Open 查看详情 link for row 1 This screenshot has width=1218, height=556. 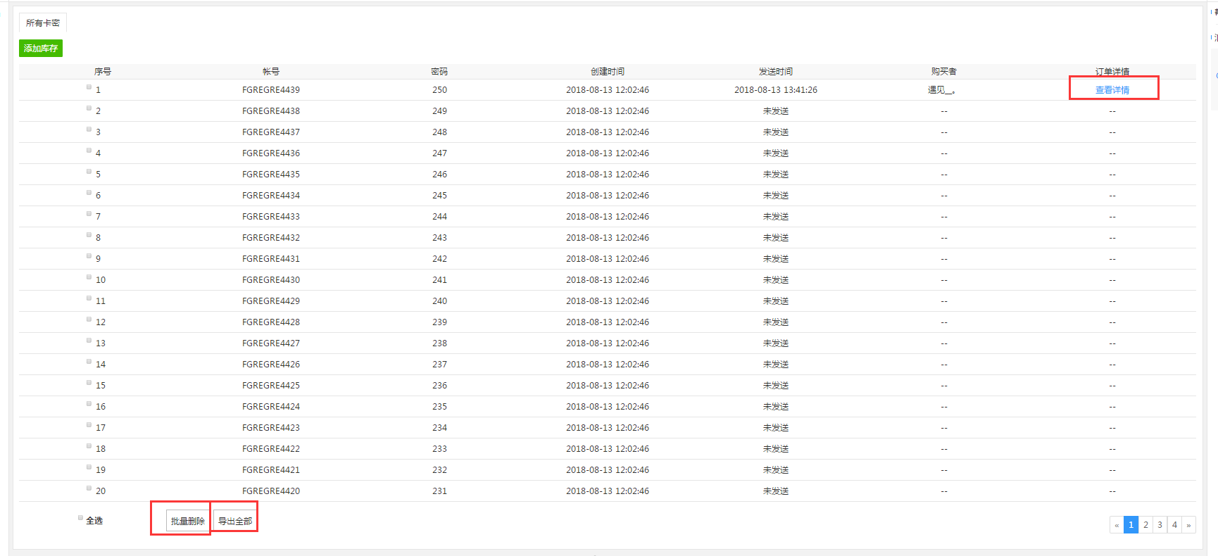[x=1112, y=90]
